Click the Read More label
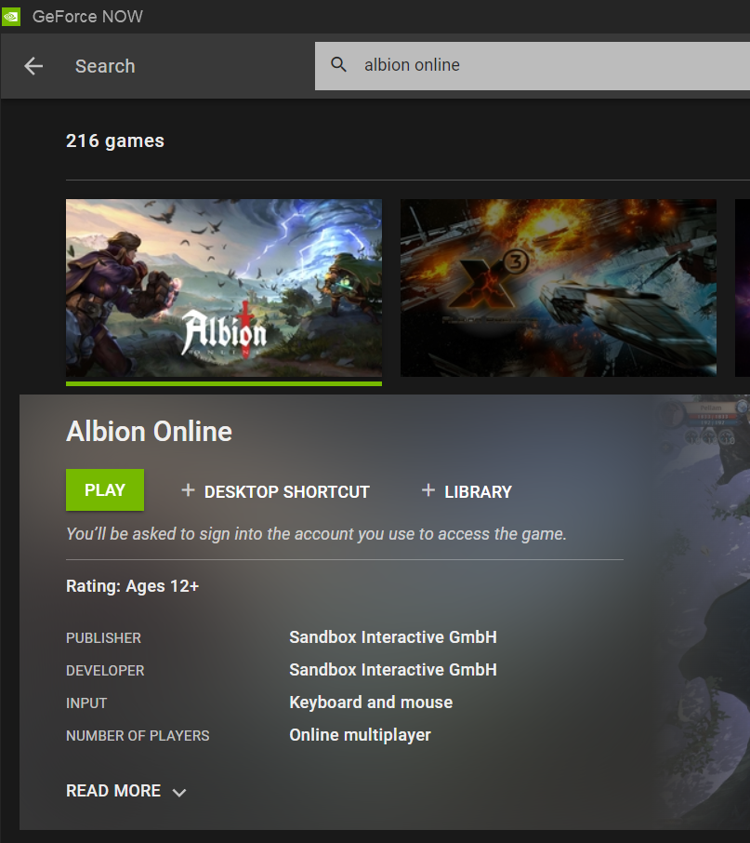The width and height of the screenshot is (750, 843). (x=113, y=791)
